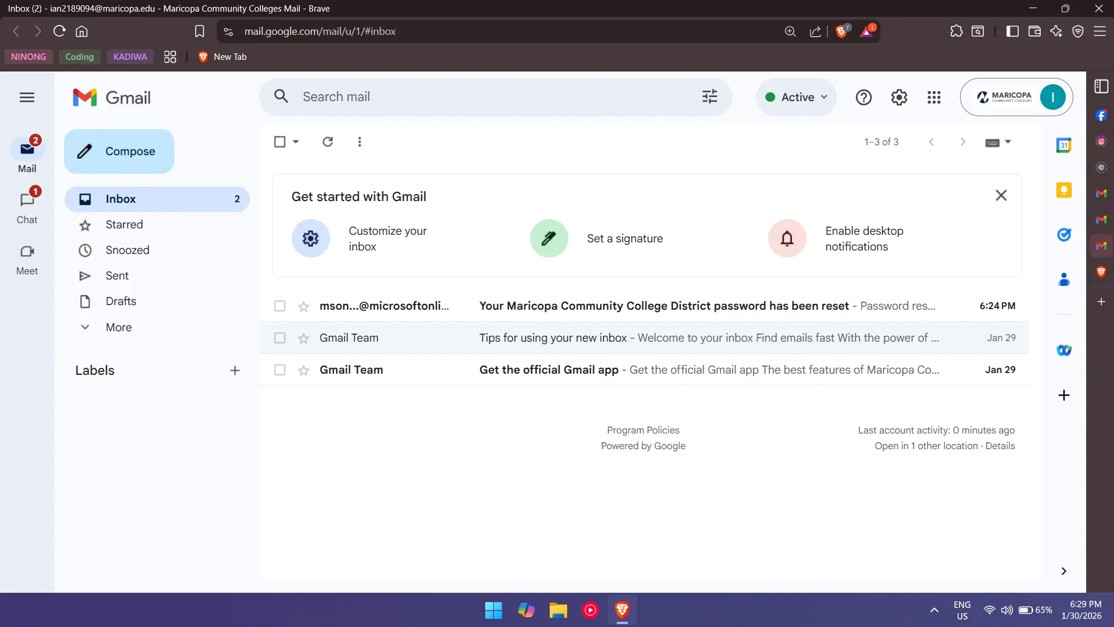
Task: Open Contacts side panel icon
Action: coord(1064,280)
